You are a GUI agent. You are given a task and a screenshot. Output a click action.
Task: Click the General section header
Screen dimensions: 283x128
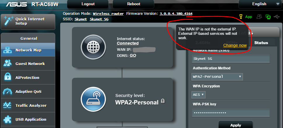29,38
